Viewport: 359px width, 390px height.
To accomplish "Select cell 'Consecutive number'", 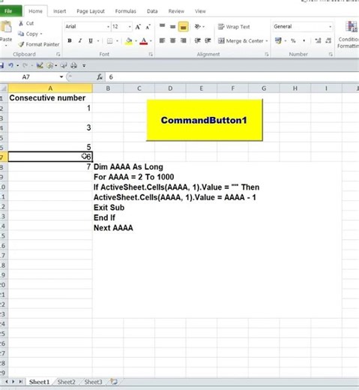I will coord(50,97).
